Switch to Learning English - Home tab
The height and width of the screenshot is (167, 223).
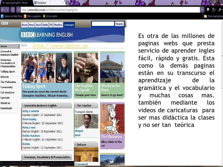16,3
